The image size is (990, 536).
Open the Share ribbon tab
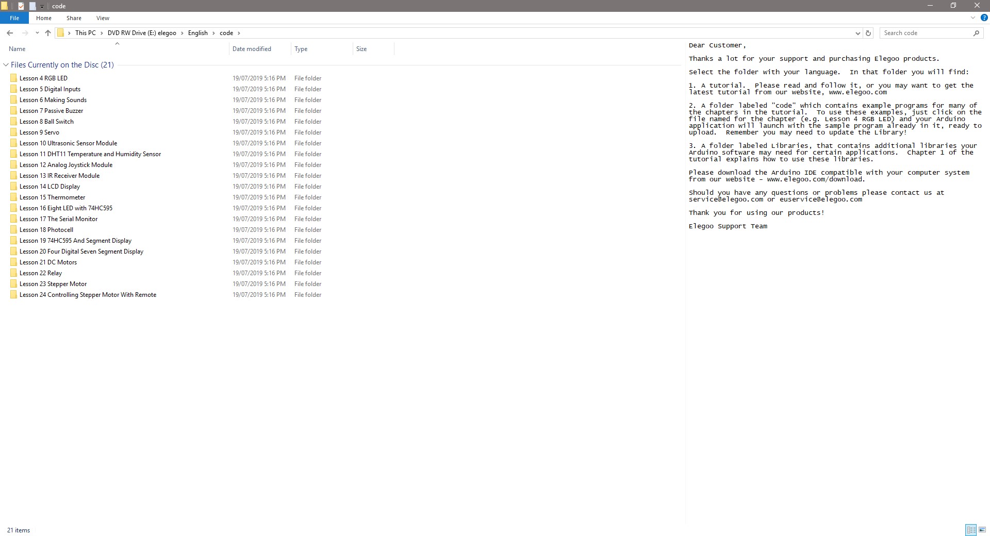coord(74,18)
